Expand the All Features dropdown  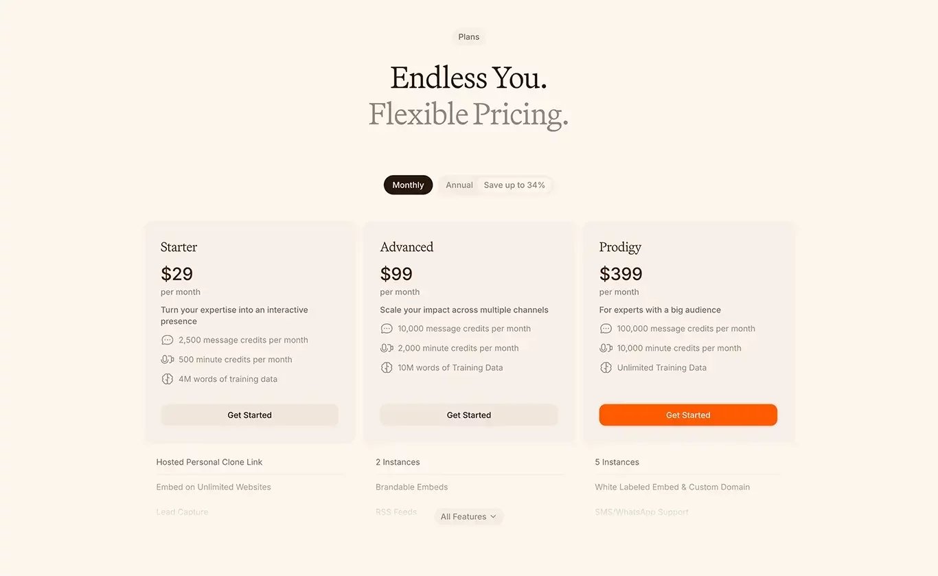click(468, 516)
